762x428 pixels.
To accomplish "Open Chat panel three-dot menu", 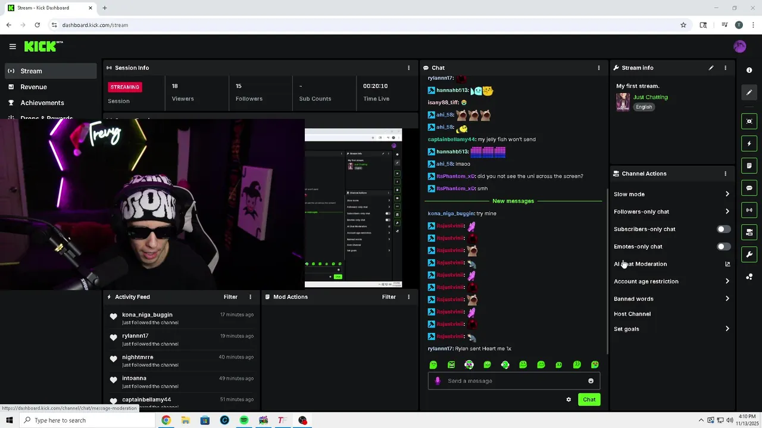I will click(599, 68).
